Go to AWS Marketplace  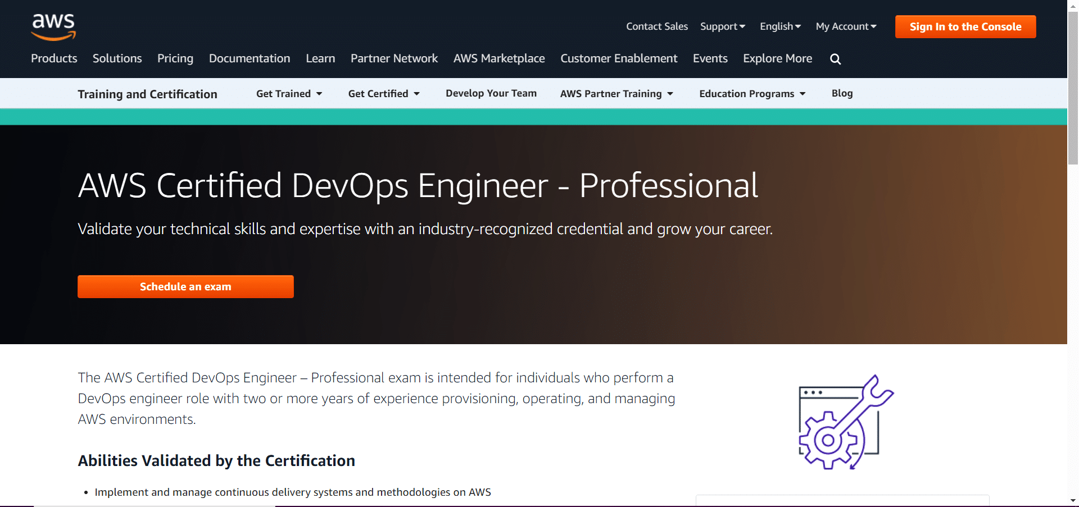[x=499, y=58]
